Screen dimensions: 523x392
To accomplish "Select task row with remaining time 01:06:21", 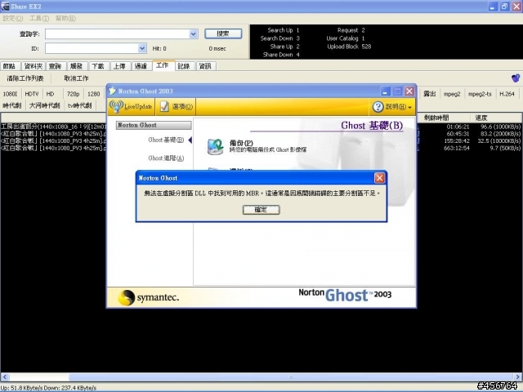I will coord(261,127).
